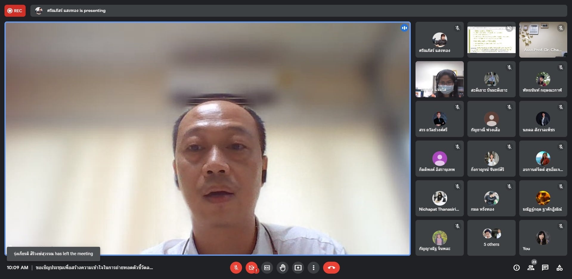Select the You self-view tile
Screen dimensions: 572x279
tap(543, 238)
